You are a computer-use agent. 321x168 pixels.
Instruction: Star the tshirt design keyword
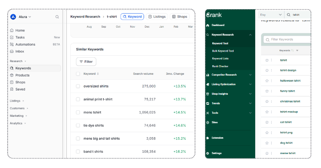pos(267,70)
